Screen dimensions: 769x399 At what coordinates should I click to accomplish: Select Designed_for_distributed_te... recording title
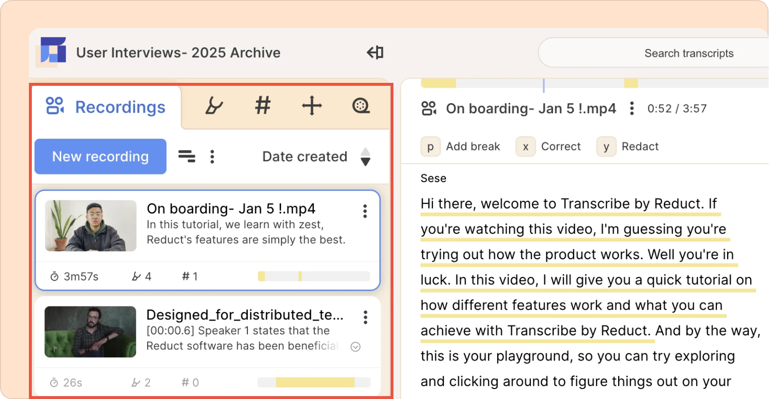coord(245,315)
